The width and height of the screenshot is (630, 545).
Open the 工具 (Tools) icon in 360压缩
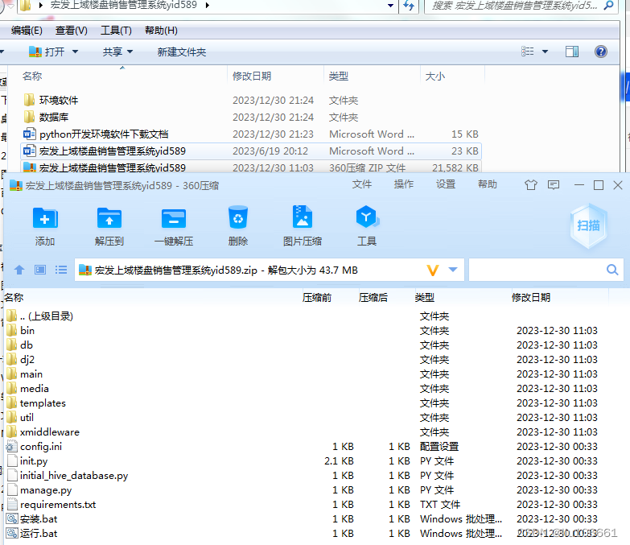point(367,217)
